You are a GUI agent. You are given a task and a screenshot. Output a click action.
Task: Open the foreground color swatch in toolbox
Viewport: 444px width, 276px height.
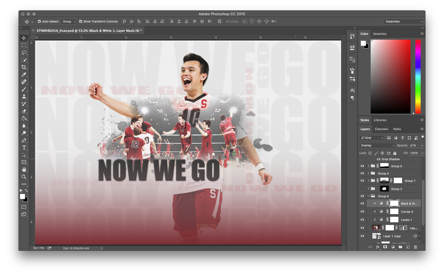[x=23, y=196]
